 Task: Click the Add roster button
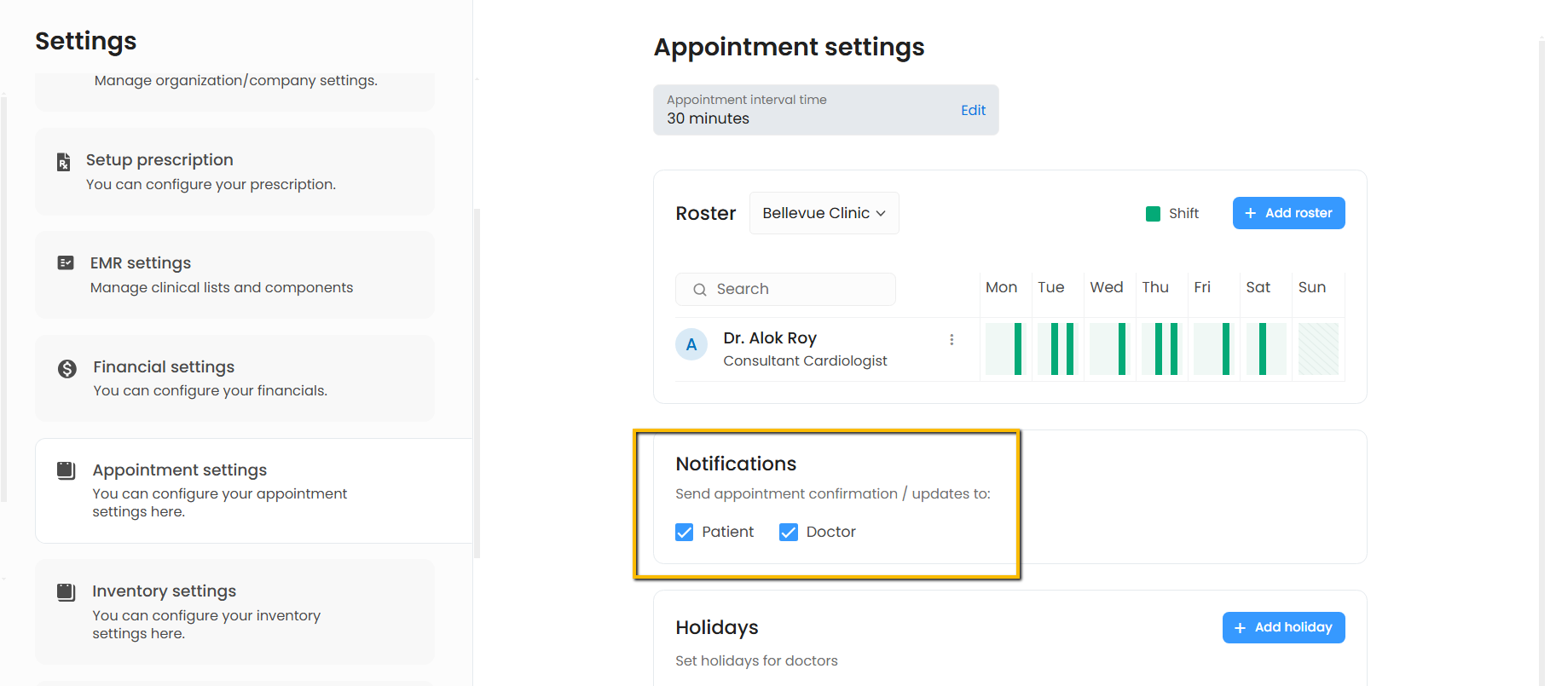pos(1288,213)
